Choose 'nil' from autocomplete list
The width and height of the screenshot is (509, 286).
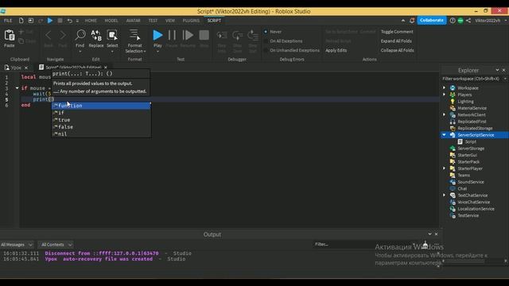(101, 134)
